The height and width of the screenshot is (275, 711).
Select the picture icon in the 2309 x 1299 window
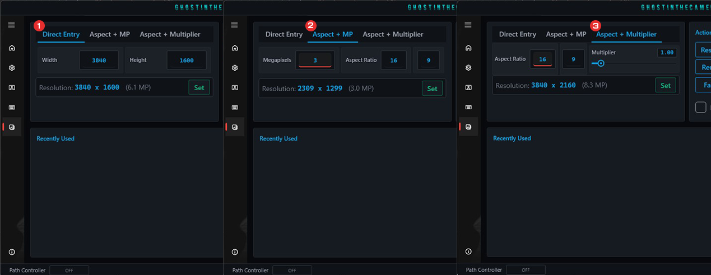pos(234,127)
